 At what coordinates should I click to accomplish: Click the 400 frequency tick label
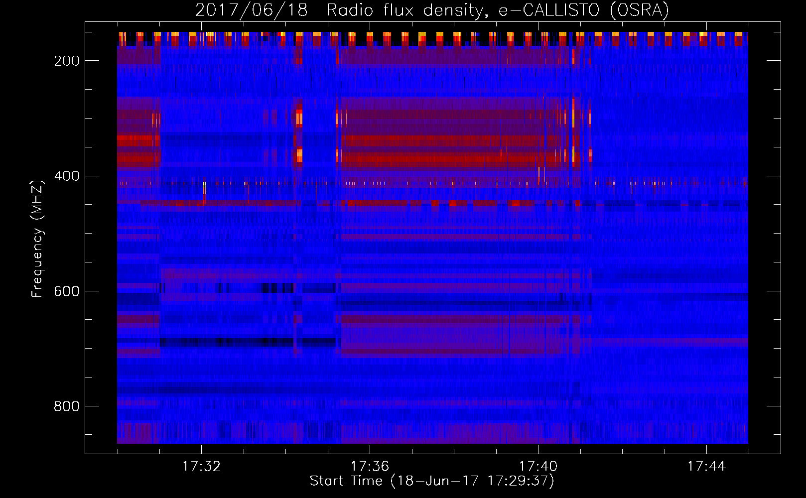(x=67, y=176)
